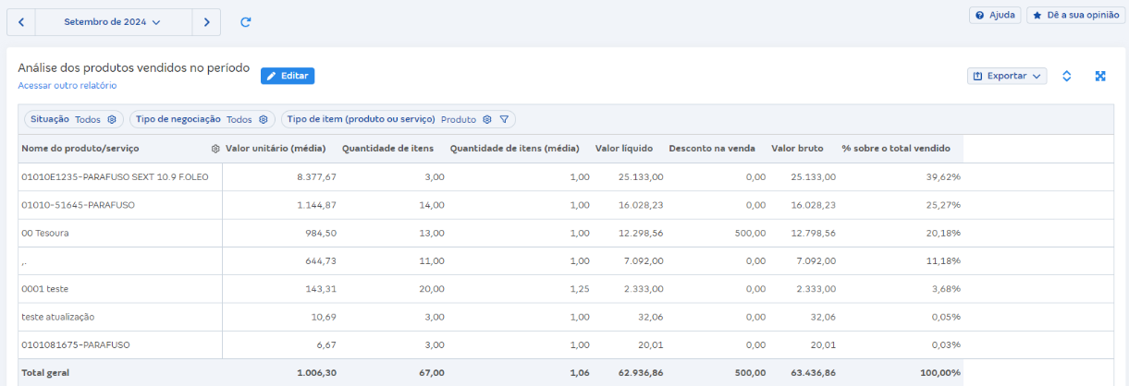
Task: Click the funnel filter icon
Action: (x=504, y=119)
